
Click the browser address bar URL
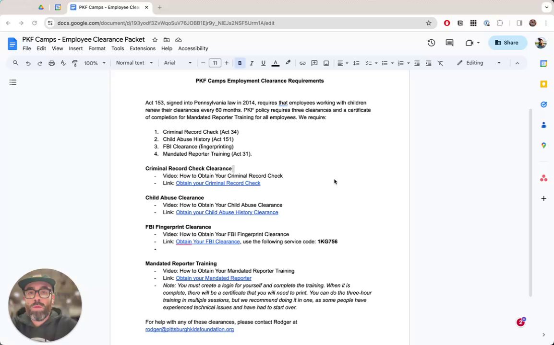(x=166, y=23)
